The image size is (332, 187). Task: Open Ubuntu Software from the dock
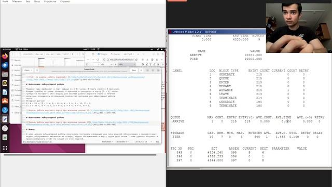(5, 101)
